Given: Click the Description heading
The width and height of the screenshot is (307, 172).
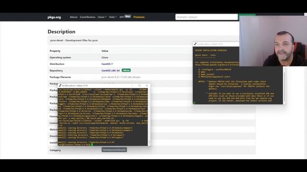Looking at the screenshot, I should [x=61, y=32].
